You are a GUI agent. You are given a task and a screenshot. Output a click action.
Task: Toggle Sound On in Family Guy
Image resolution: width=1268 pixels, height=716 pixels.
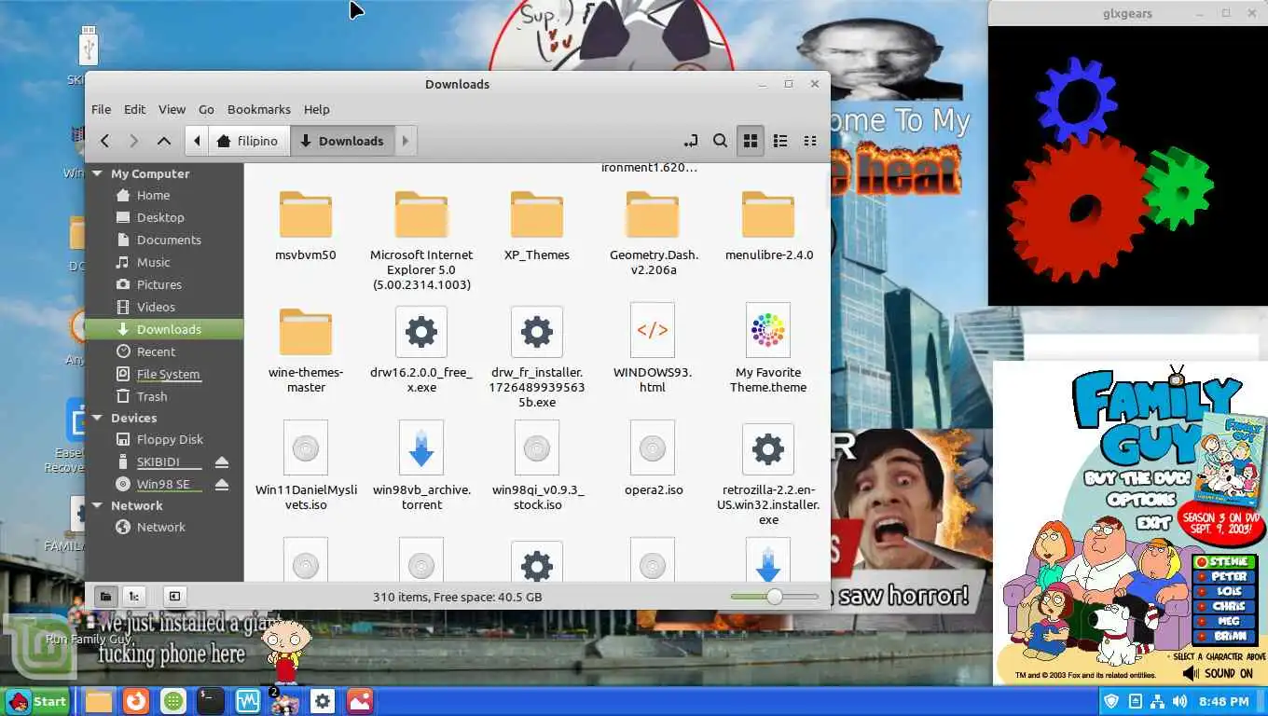tap(1218, 673)
